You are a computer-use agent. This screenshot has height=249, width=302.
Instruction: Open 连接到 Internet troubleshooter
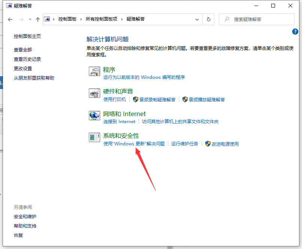coord(119,122)
